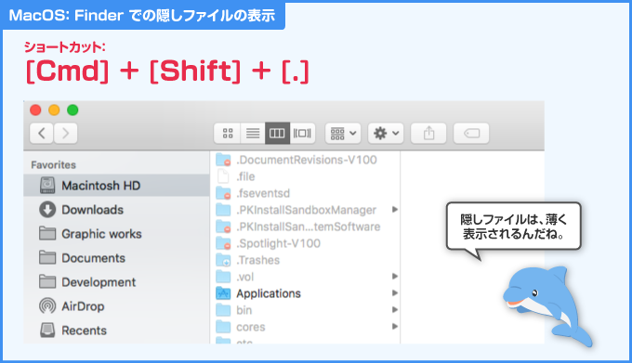Select the .DocumentRevisions-V100 folder
The image size is (632, 363).
305,160
